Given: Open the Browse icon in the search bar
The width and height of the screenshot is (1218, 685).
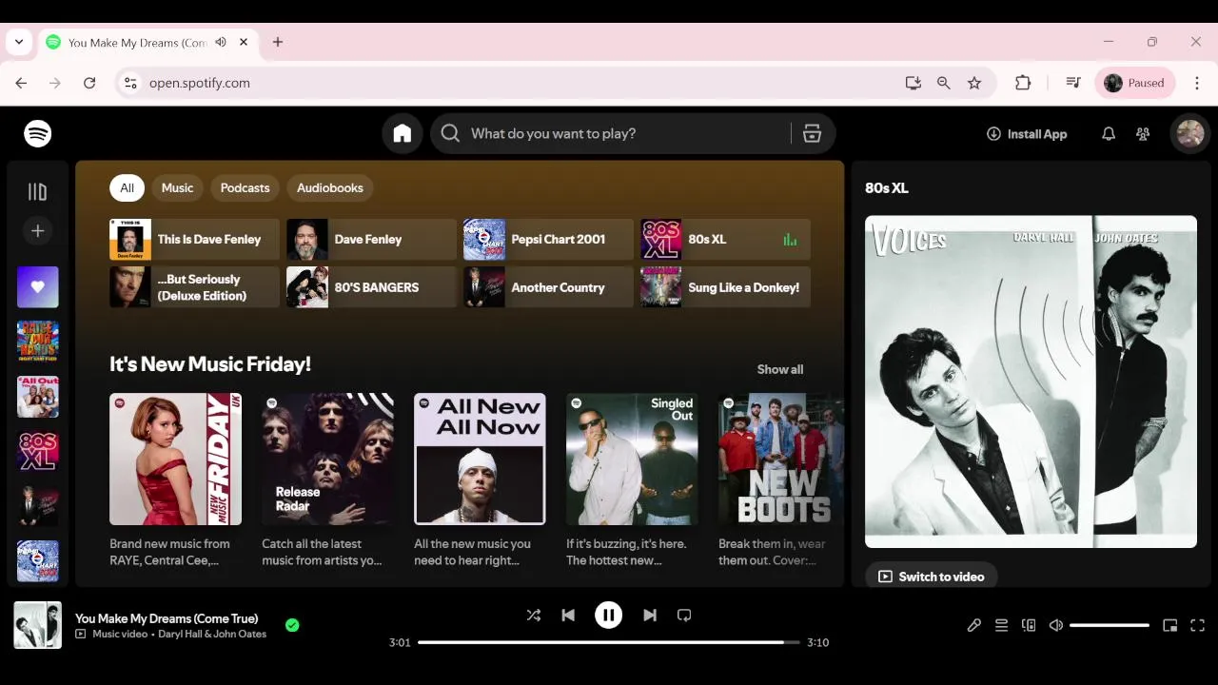Looking at the screenshot, I should [x=812, y=134].
